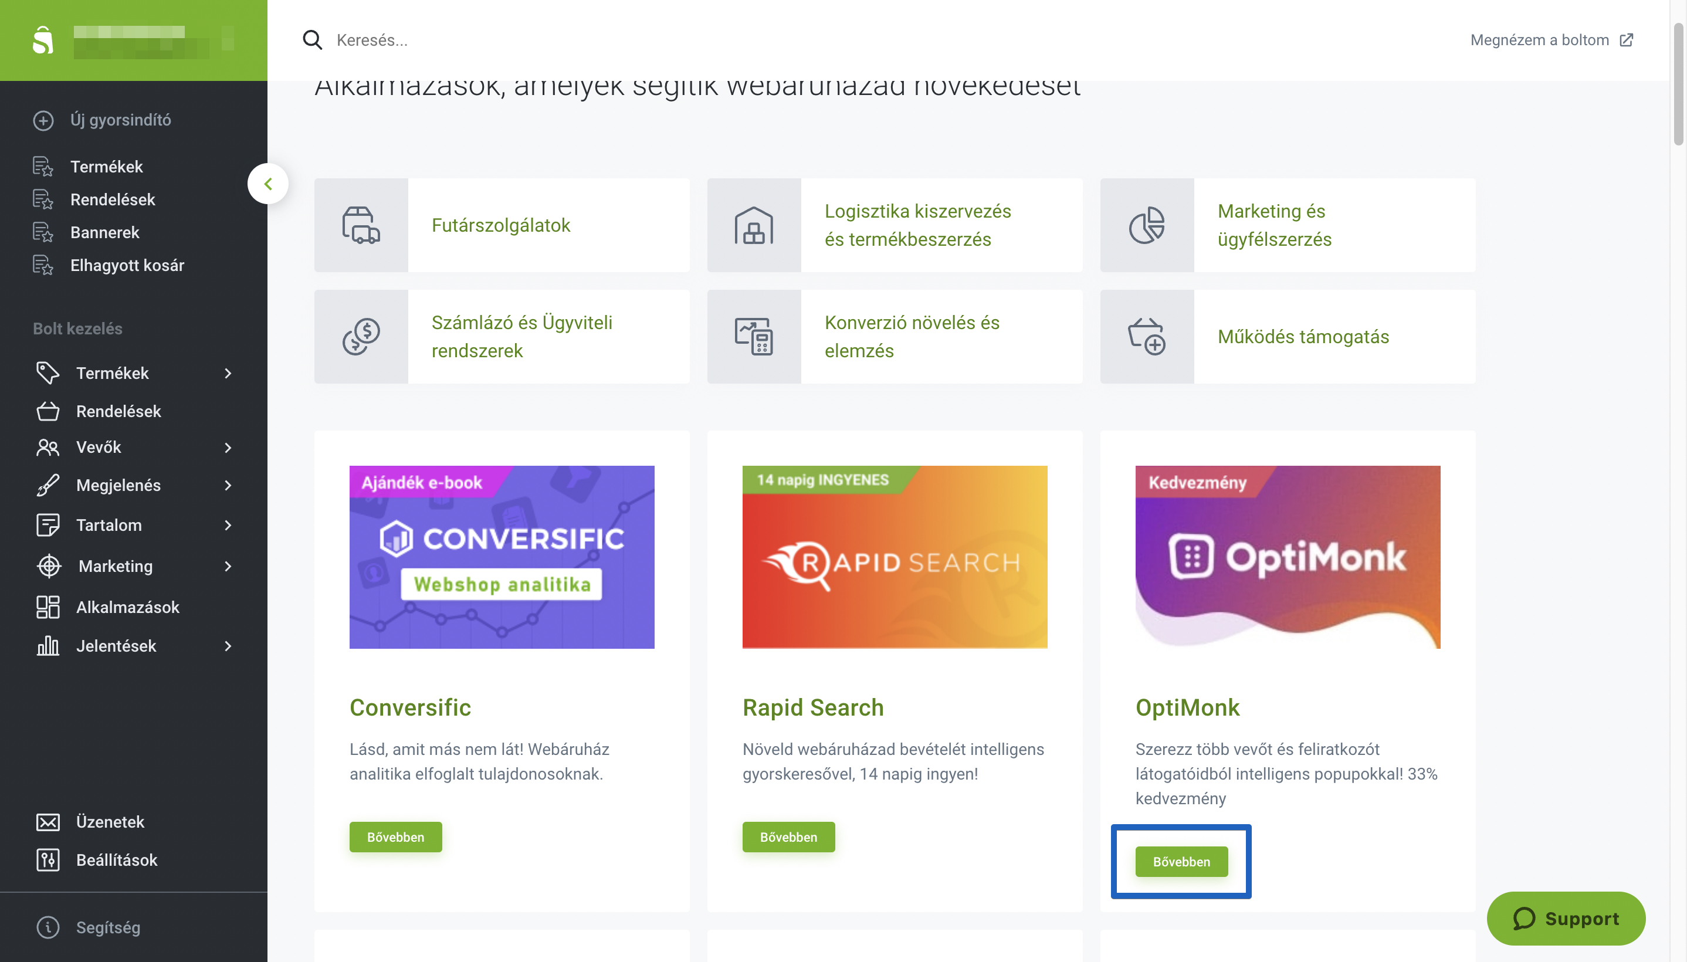Image resolution: width=1687 pixels, height=962 pixels.
Task: Click the Rapid Search app title
Action: [x=813, y=707]
